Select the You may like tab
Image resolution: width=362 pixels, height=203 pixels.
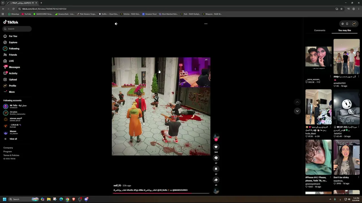point(344,30)
